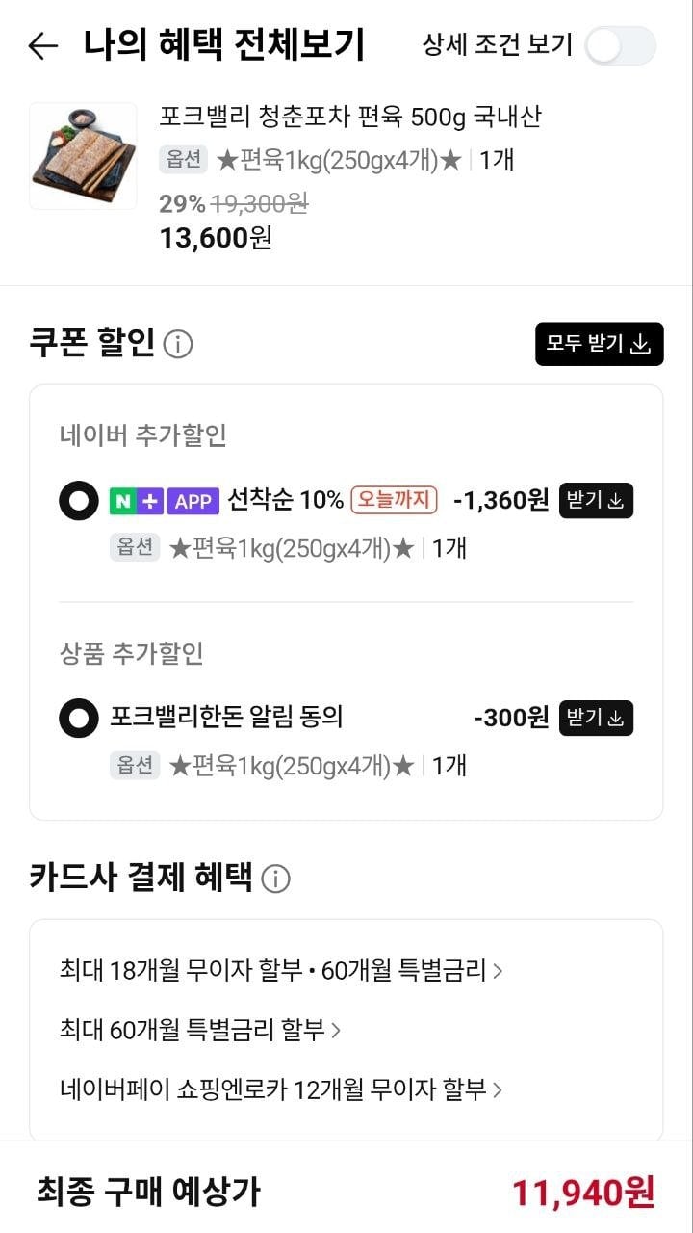Tap the 최종 구매 예상가 11,940원 price
Image resolution: width=693 pixels, height=1233 pixels.
(582, 1193)
